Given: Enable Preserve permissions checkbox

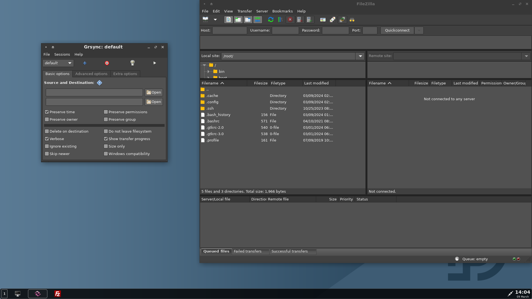Looking at the screenshot, I should [106, 112].
